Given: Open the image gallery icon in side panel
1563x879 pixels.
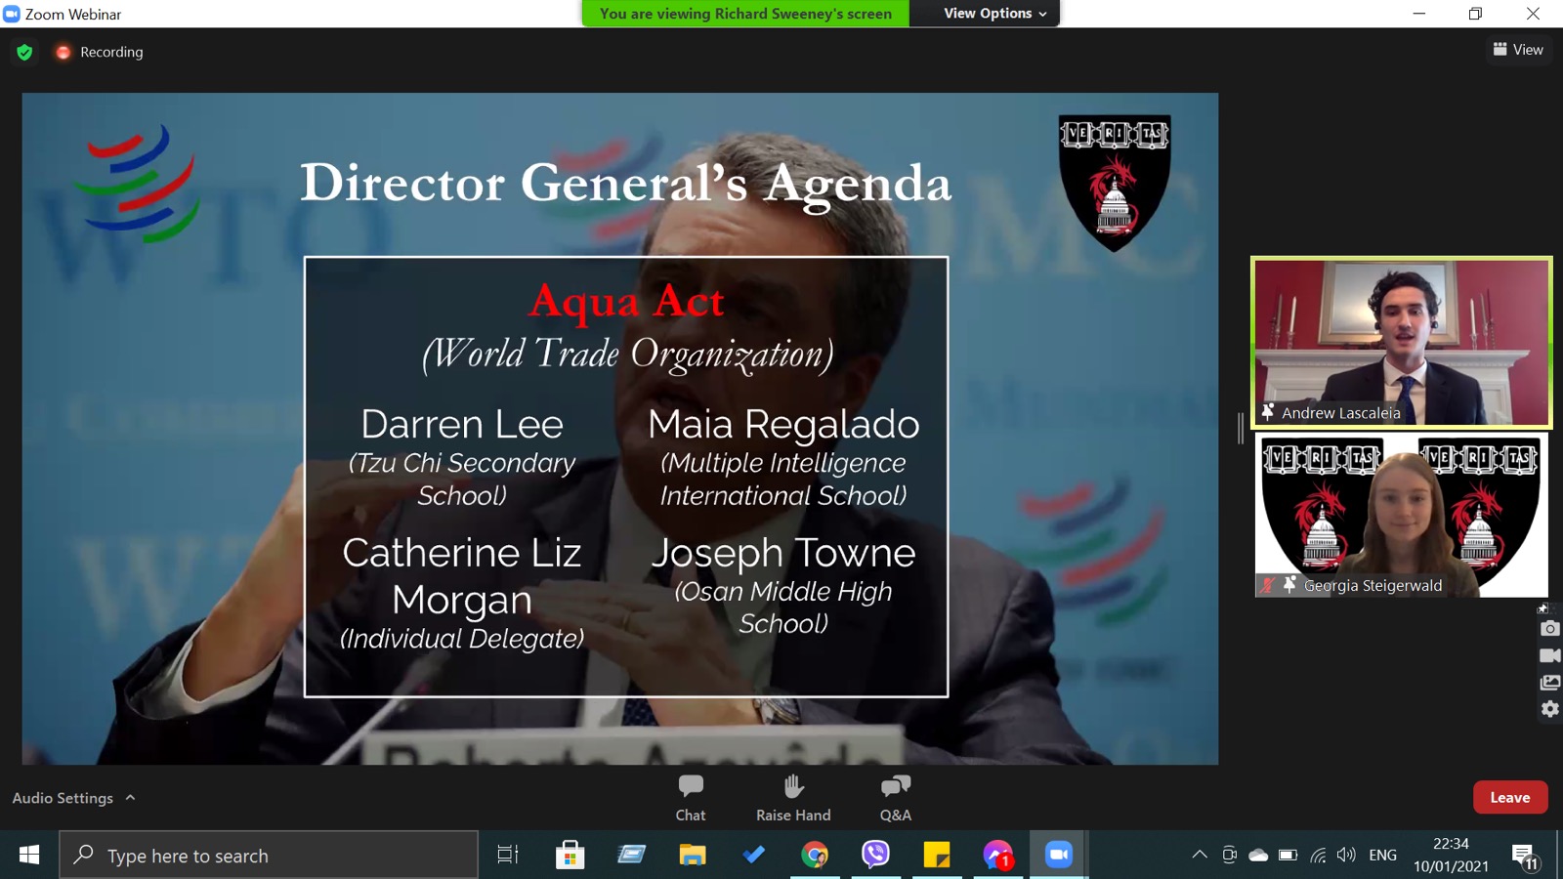Looking at the screenshot, I should tap(1549, 683).
